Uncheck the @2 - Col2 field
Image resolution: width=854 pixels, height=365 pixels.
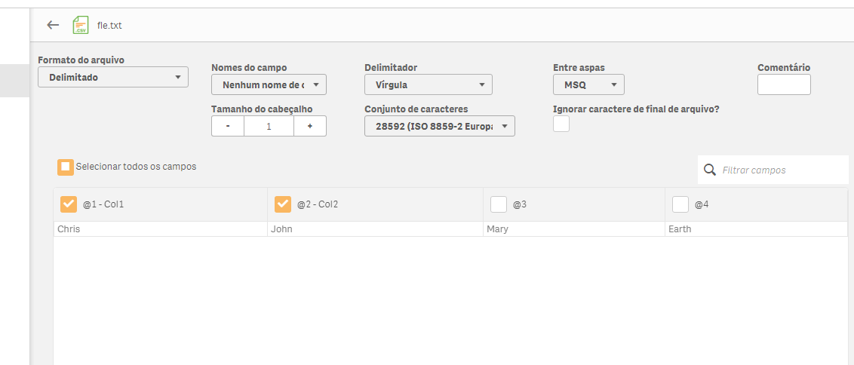coord(283,204)
